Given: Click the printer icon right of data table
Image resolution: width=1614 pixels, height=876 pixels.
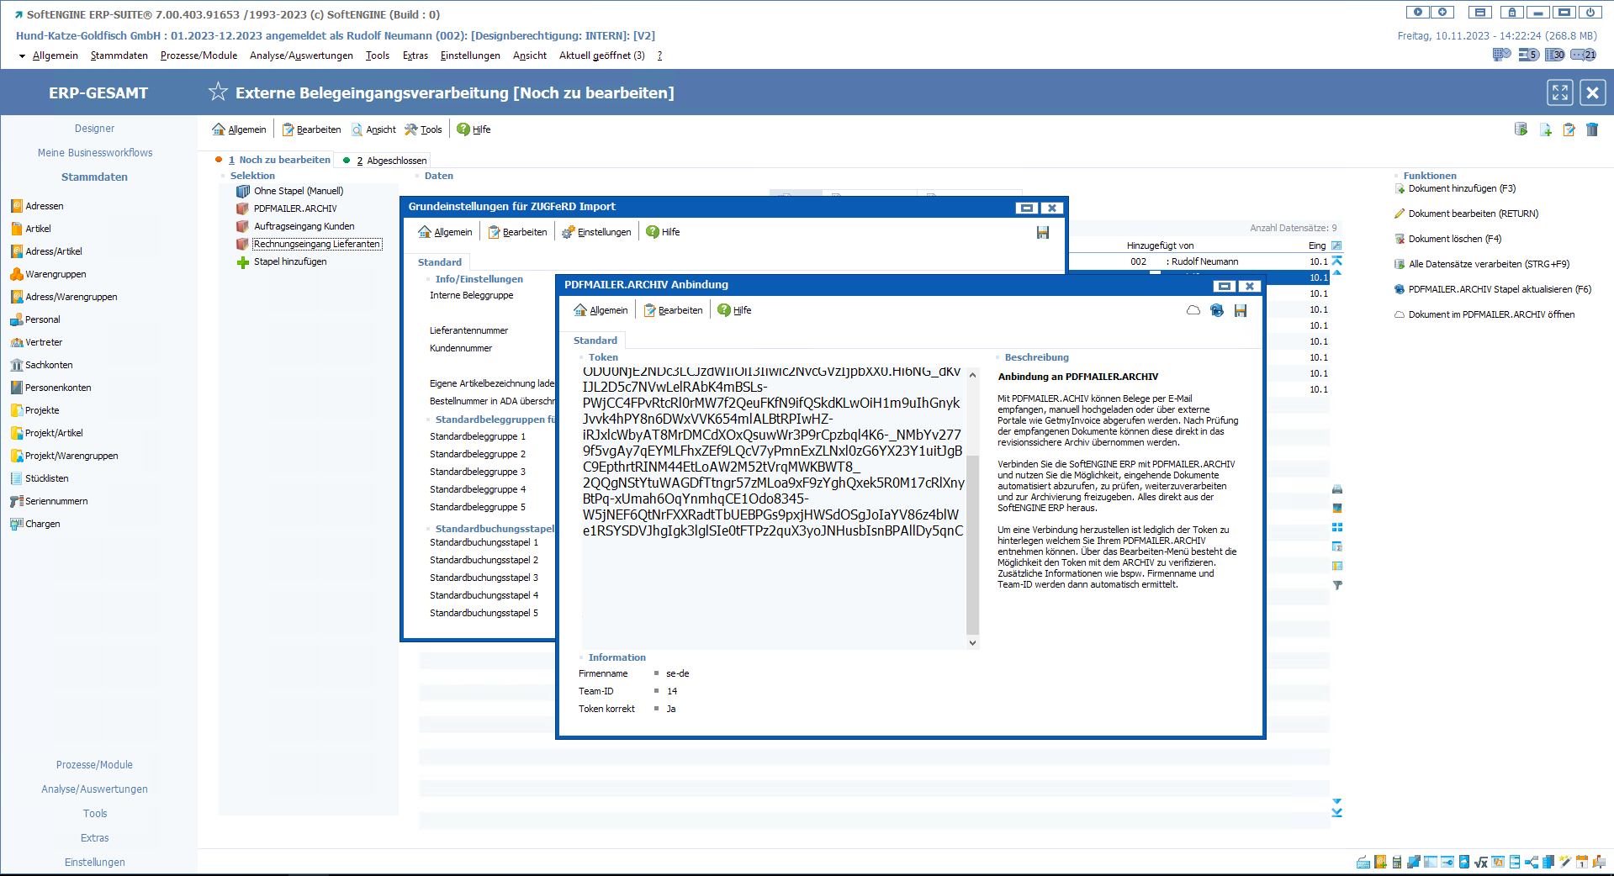Looking at the screenshot, I should click(x=1337, y=489).
